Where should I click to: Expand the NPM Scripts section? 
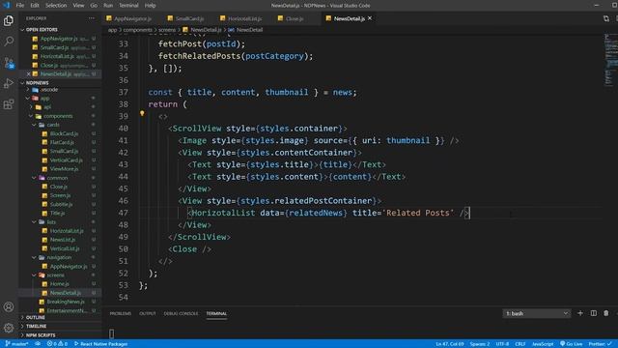pyautogui.click(x=41, y=335)
